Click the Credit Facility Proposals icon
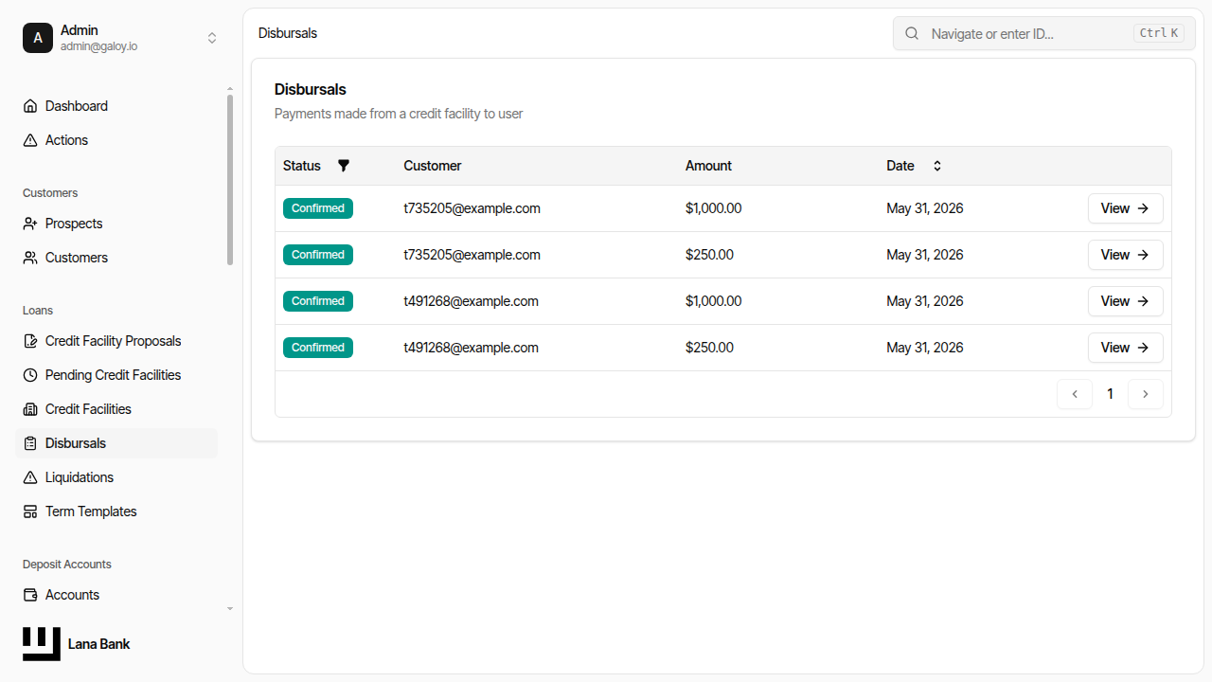Screen dimensions: 1212x682 click(x=30, y=341)
